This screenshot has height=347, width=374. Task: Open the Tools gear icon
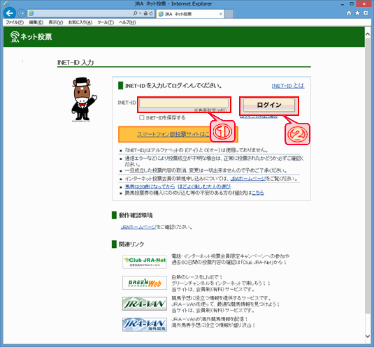coord(366,13)
